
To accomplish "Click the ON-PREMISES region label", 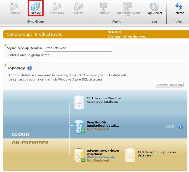I will click(x=30, y=143).
